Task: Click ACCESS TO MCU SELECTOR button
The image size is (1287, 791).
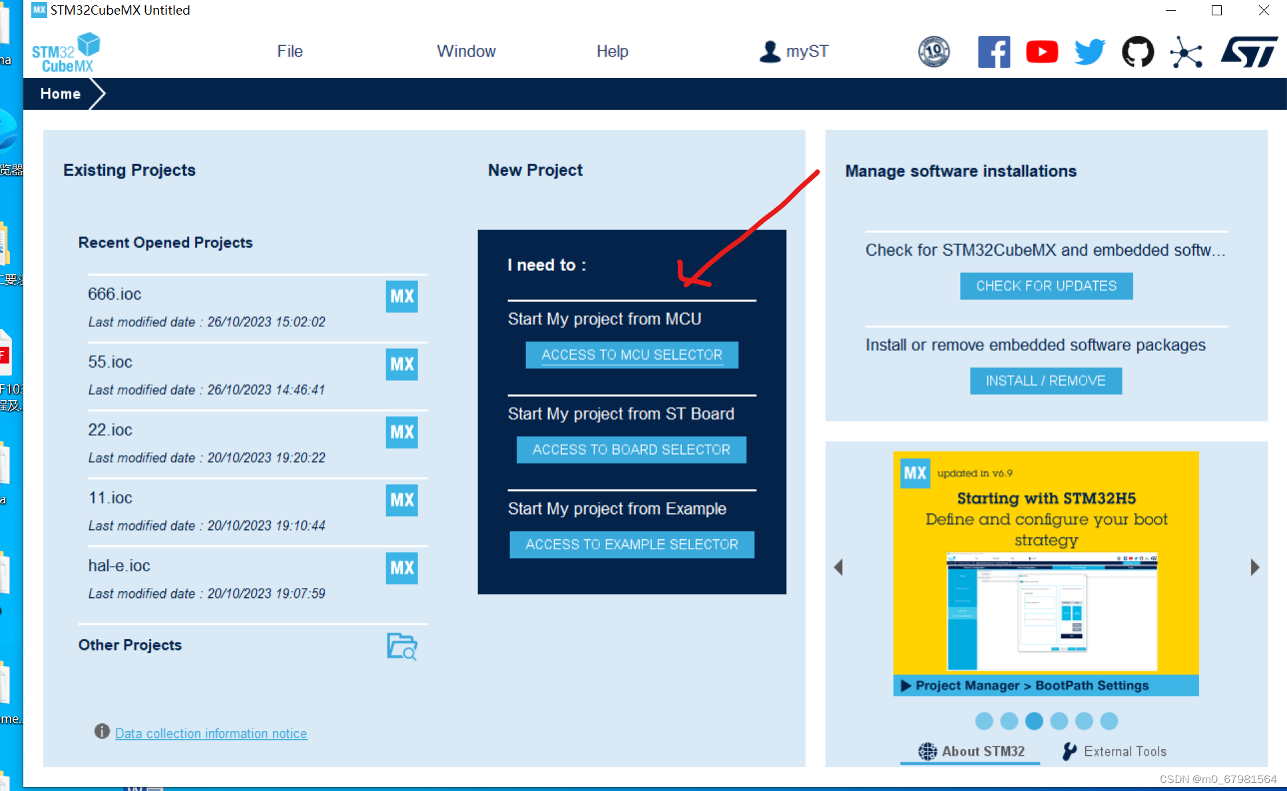Action: pos(632,355)
